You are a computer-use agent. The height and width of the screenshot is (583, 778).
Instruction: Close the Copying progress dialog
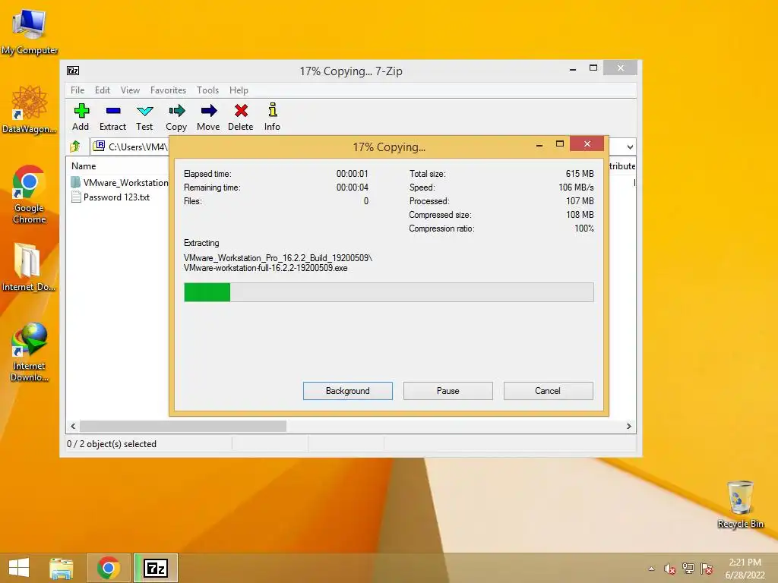pyautogui.click(x=587, y=143)
